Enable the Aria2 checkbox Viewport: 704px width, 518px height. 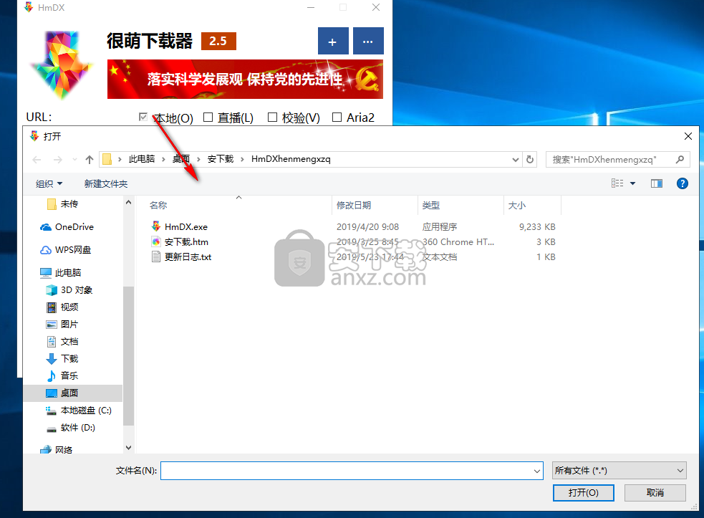point(337,117)
